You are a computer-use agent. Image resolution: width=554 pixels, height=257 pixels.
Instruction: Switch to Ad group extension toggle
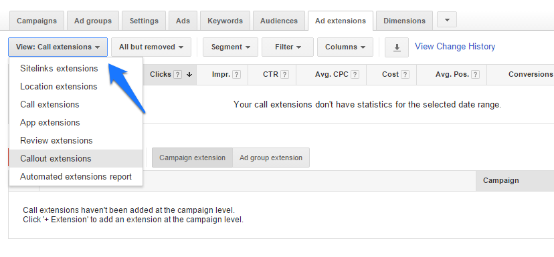pyautogui.click(x=271, y=158)
